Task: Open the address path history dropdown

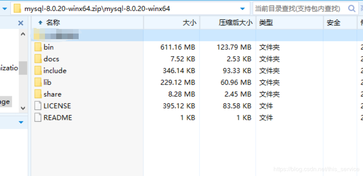Action: [x=242, y=9]
